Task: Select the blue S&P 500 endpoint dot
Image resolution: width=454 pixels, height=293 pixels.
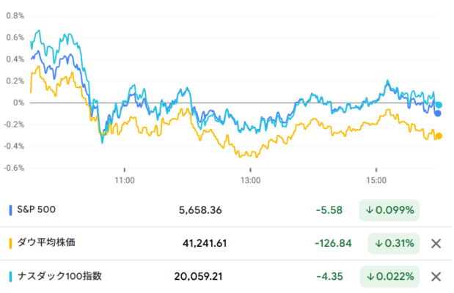Action: [438, 114]
